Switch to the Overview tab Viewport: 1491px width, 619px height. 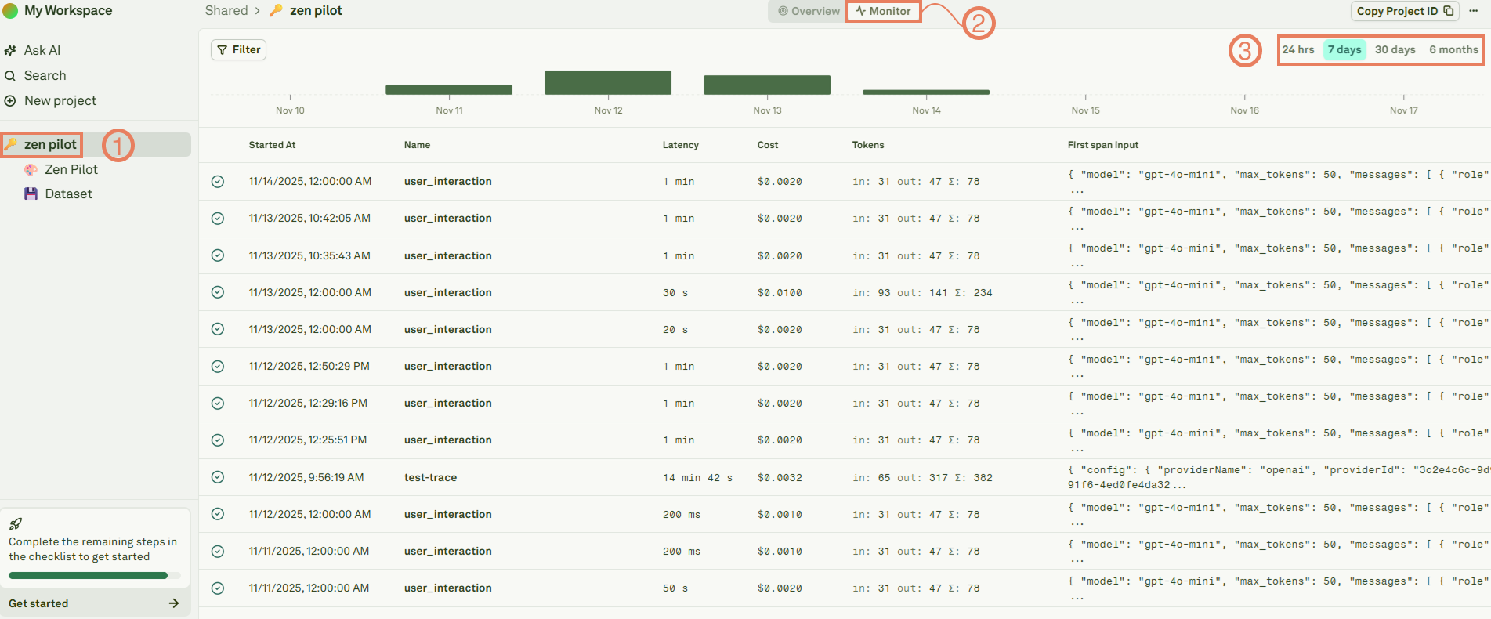pos(809,11)
